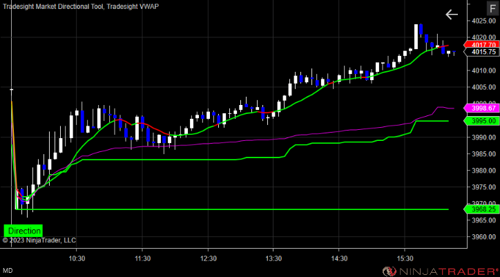
Task: Click the MD label at bottom left
Action: tap(8, 271)
